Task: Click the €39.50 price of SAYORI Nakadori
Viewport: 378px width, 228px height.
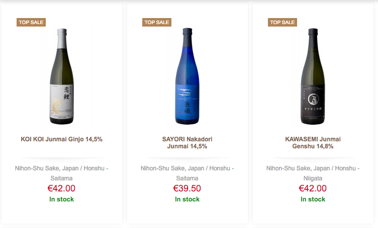Action: coord(187,188)
